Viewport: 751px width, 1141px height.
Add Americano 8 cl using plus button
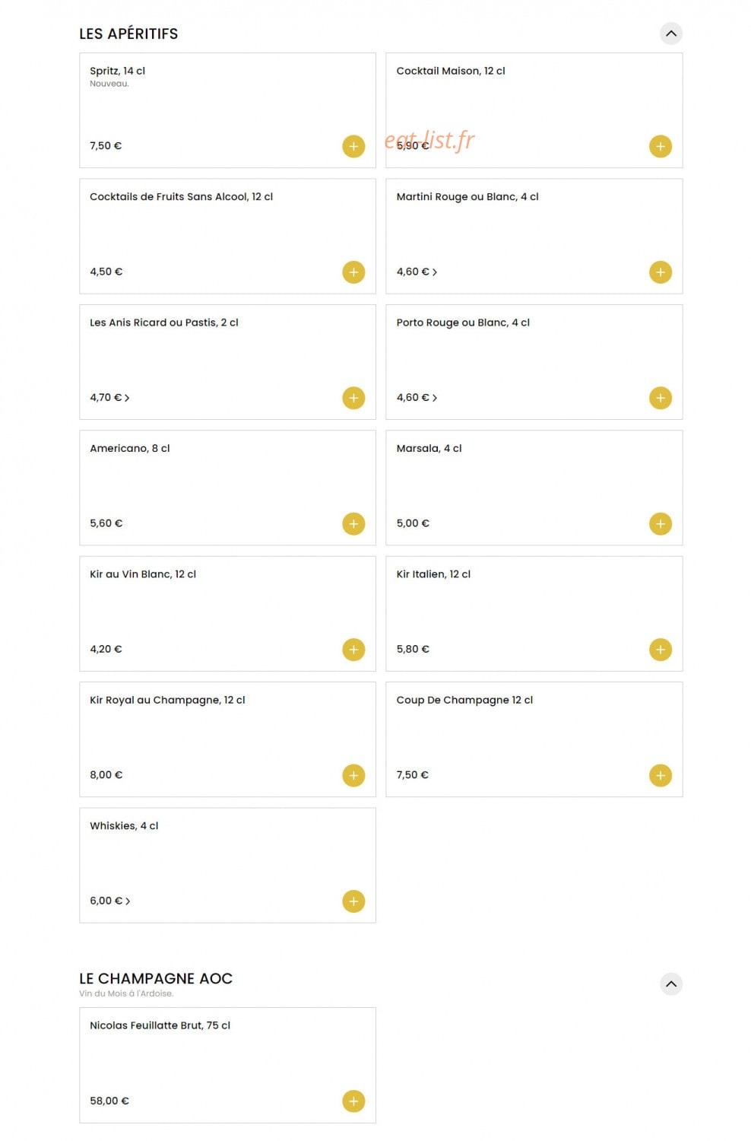[353, 523]
